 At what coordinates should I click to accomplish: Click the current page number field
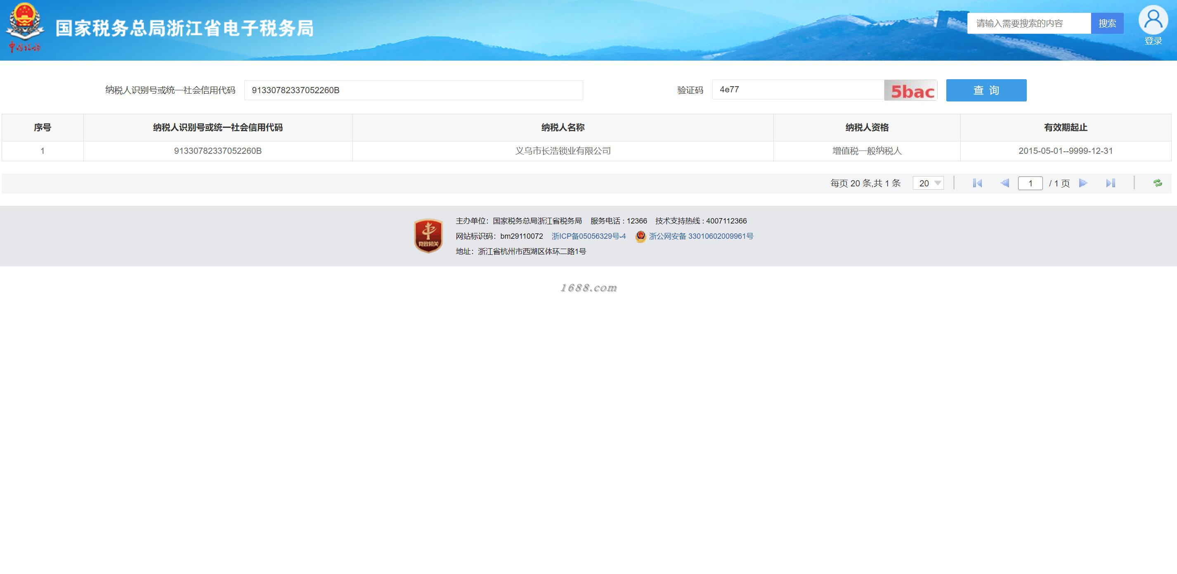(1030, 183)
